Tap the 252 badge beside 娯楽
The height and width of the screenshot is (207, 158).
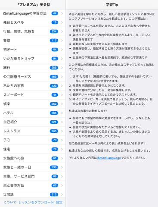coord(54,104)
